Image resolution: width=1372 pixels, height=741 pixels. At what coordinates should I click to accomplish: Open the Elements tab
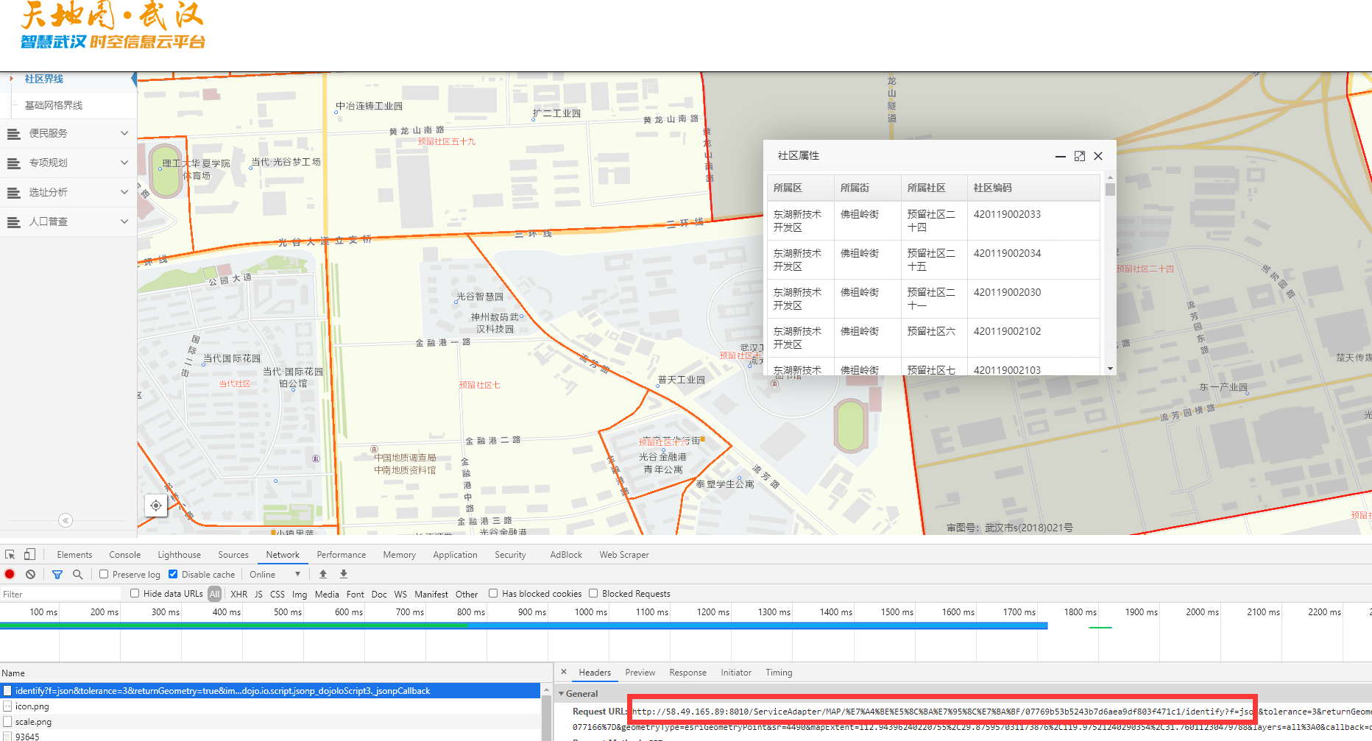tap(74, 555)
